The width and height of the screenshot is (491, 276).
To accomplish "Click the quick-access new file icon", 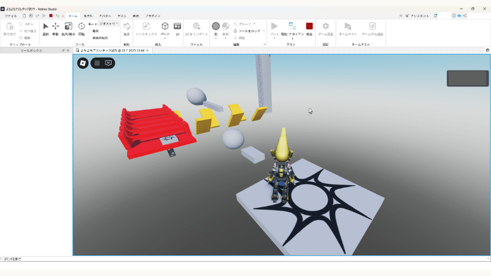I will click(x=24, y=16).
